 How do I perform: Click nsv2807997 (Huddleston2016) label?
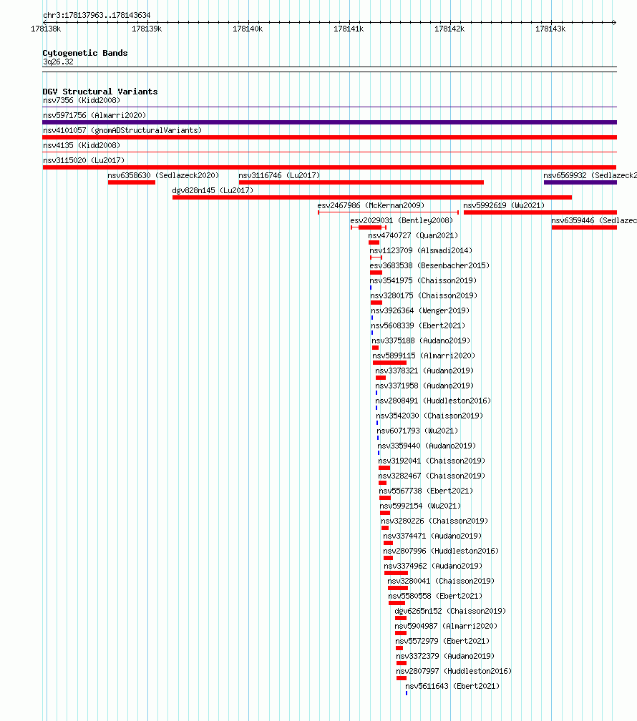tap(454, 671)
